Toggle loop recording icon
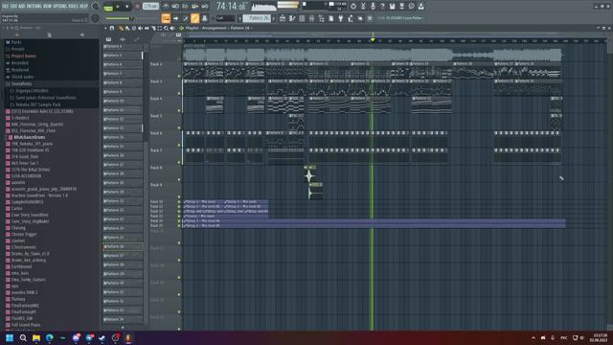The image size is (613, 345). point(204,7)
